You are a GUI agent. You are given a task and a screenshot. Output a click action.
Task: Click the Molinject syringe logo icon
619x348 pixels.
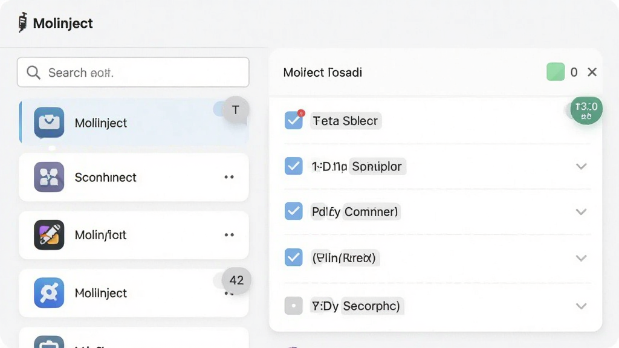pyautogui.click(x=22, y=22)
